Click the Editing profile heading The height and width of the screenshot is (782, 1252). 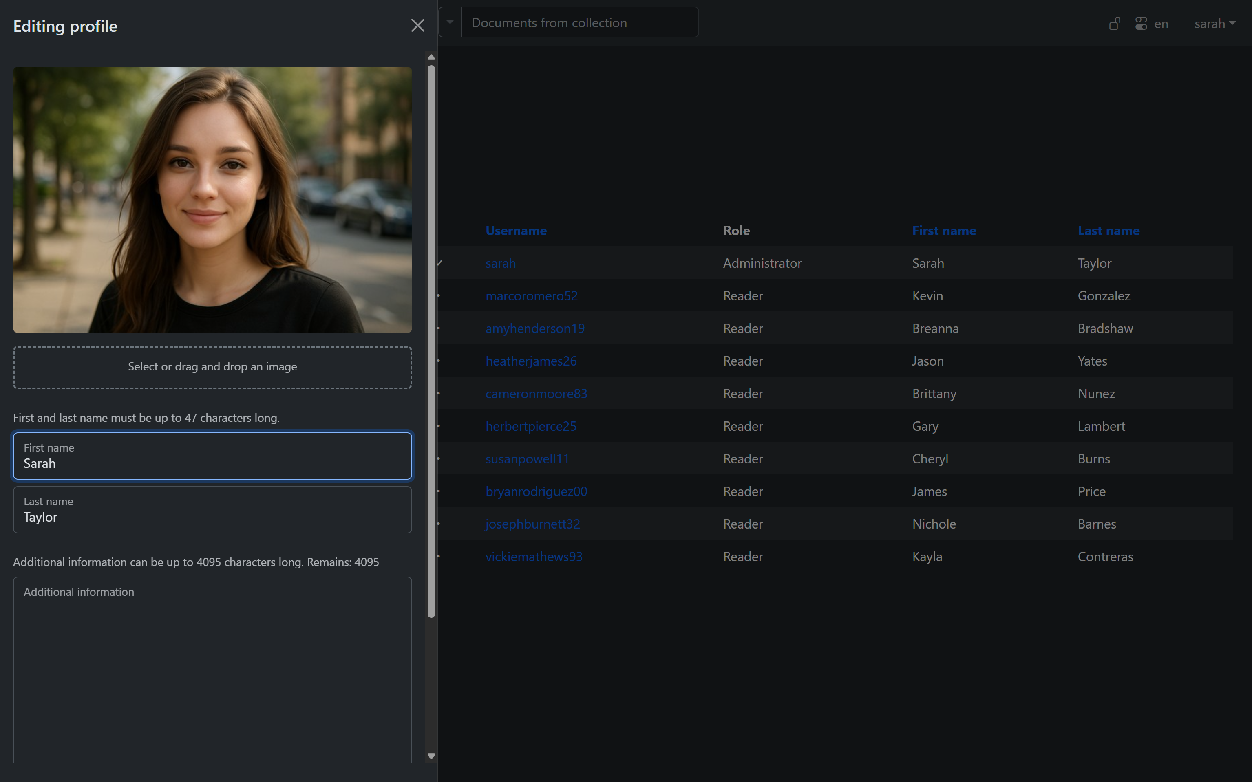65,26
